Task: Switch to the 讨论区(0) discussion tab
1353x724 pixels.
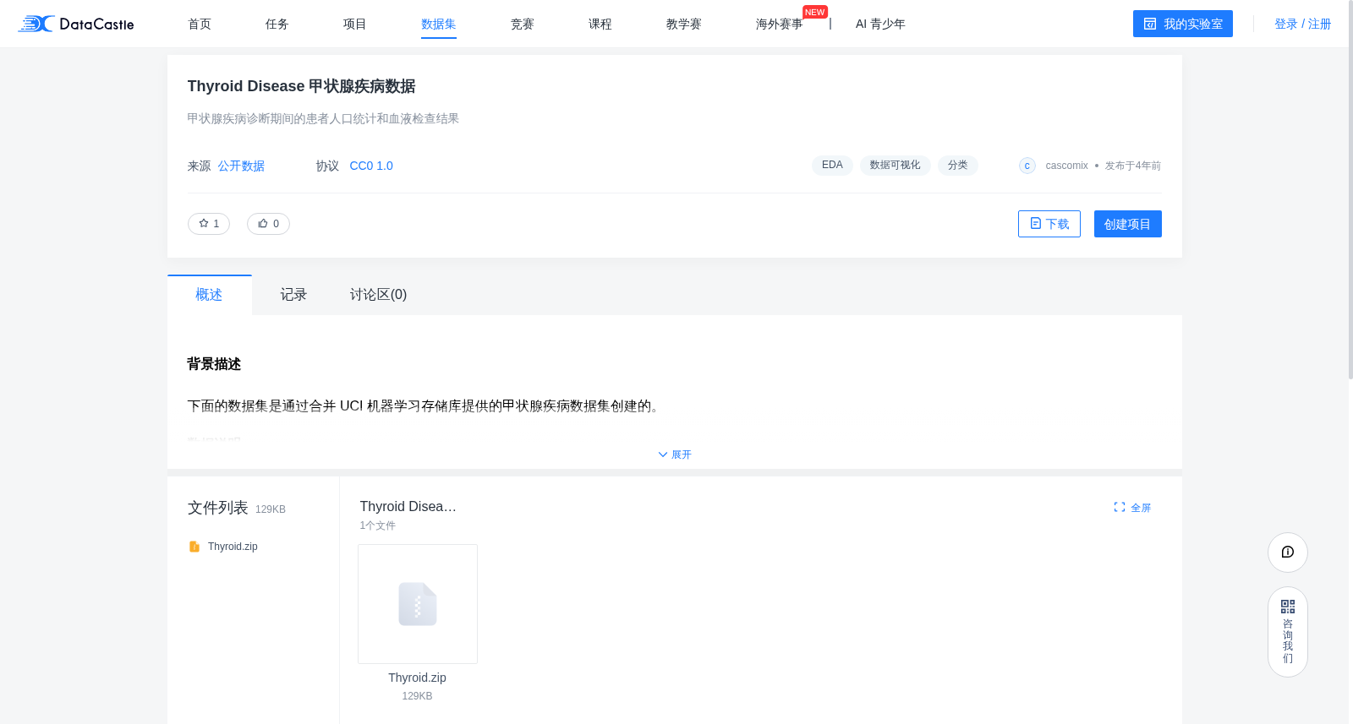Action: [378, 295]
